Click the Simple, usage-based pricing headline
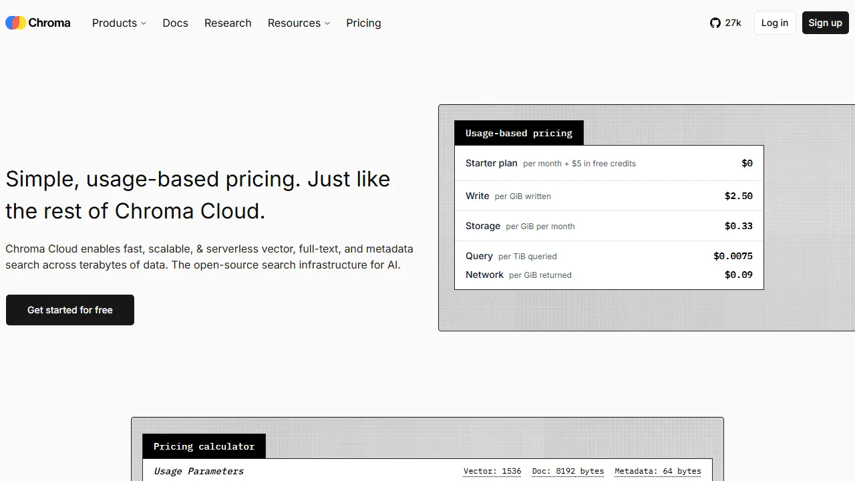The image size is (855, 481). [198, 195]
